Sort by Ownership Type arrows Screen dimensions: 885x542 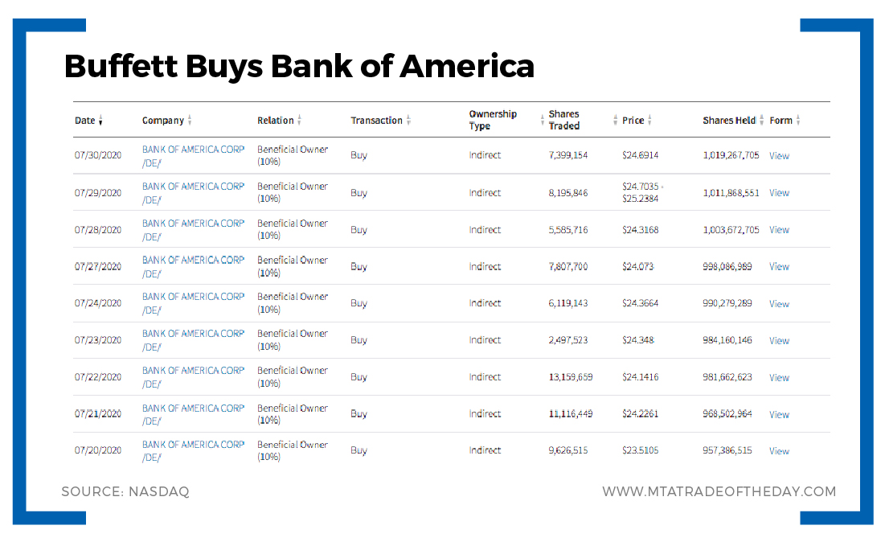click(x=543, y=121)
